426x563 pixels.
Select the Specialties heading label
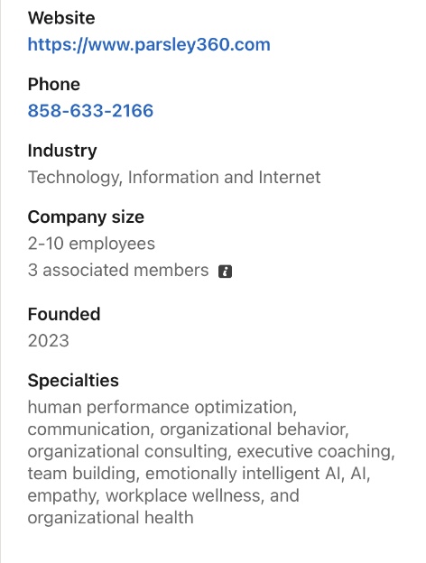73,381
